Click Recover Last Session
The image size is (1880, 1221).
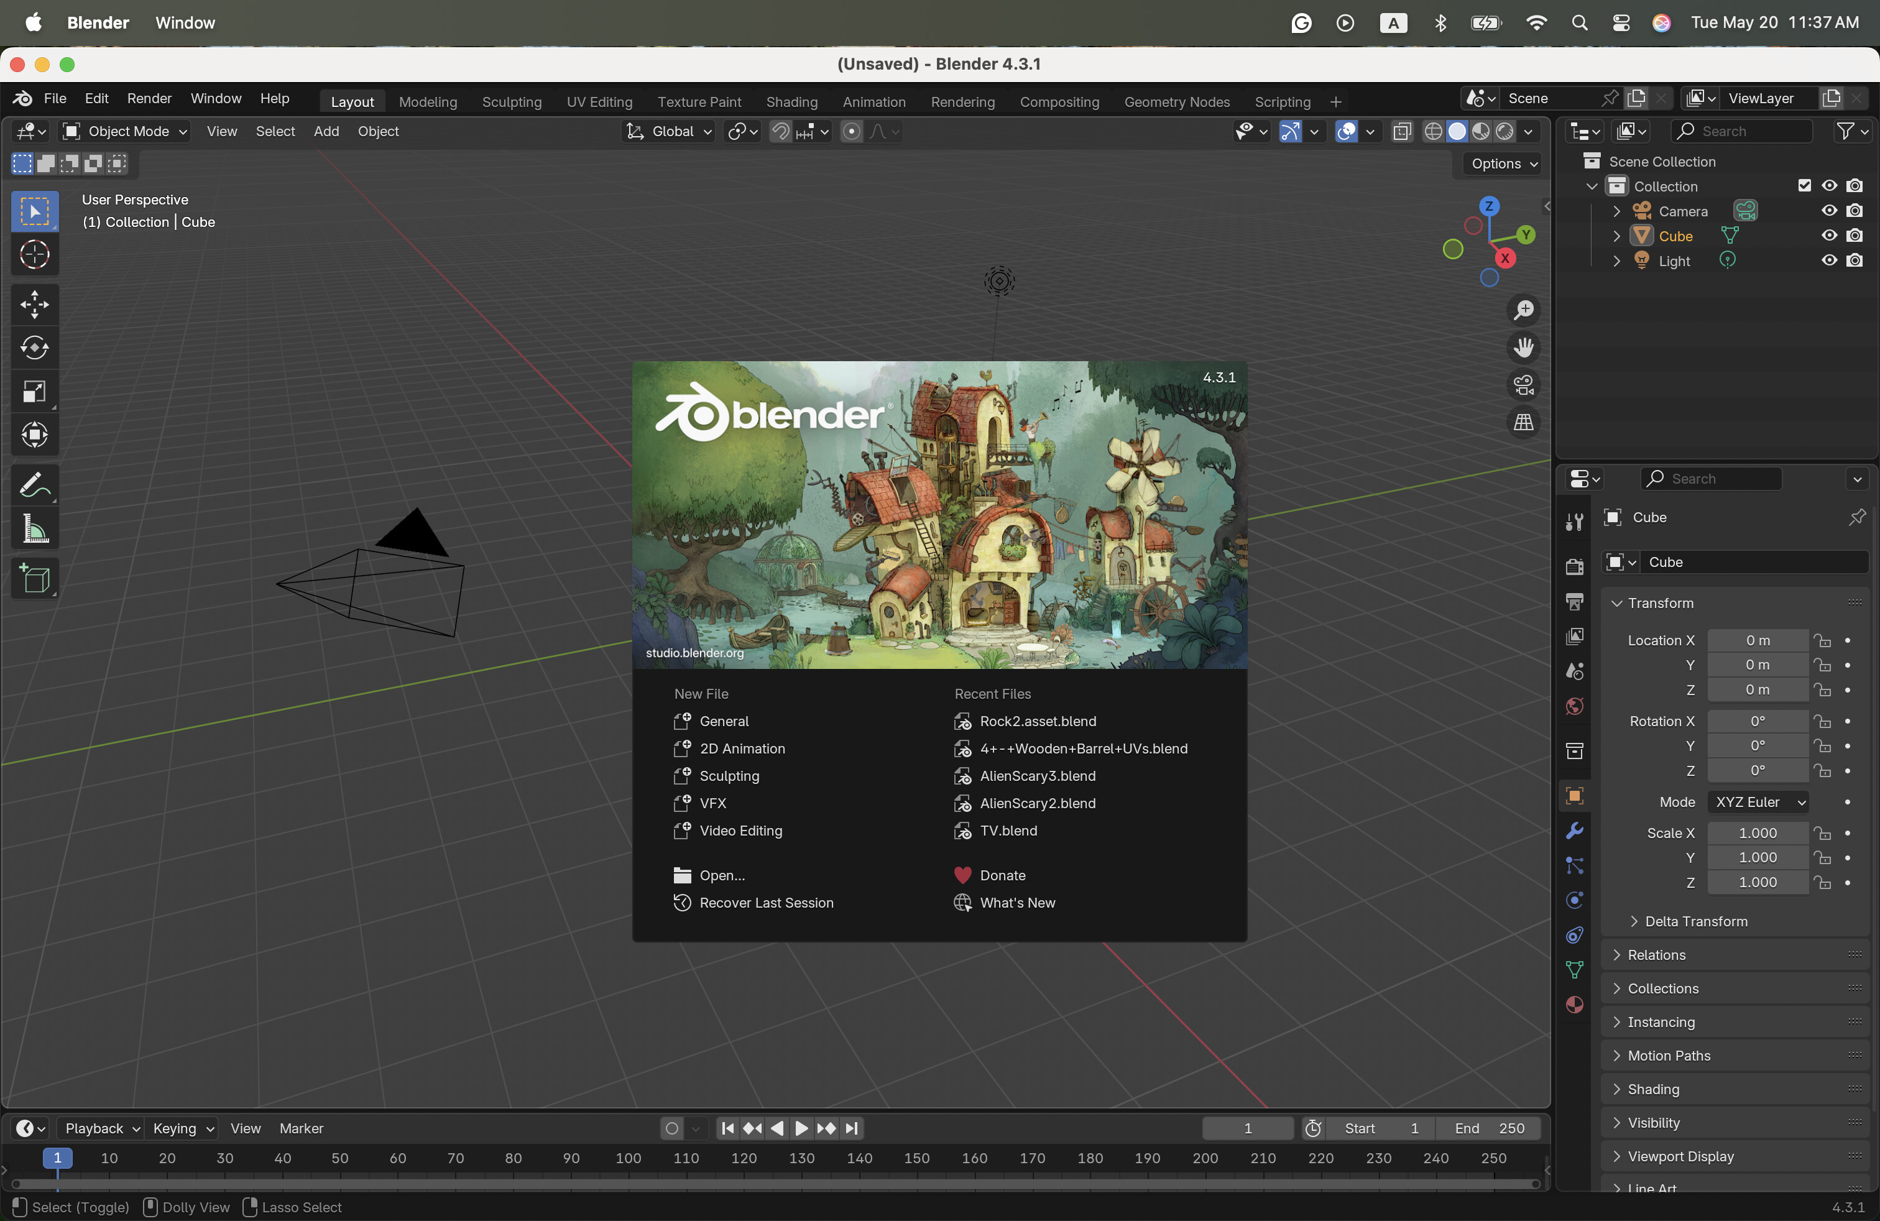[x=765, y=903]
